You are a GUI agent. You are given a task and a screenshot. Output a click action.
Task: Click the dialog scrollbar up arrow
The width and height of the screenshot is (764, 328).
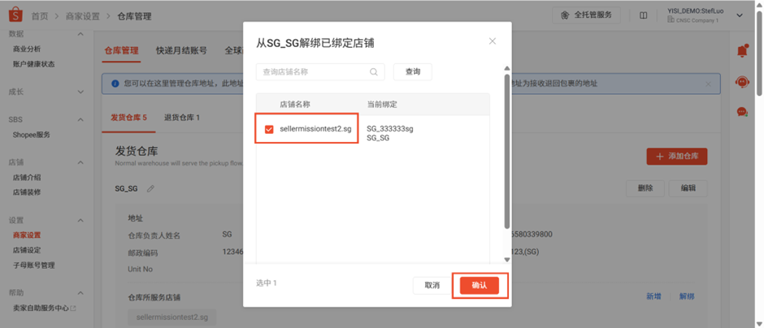tap(506, 68)
